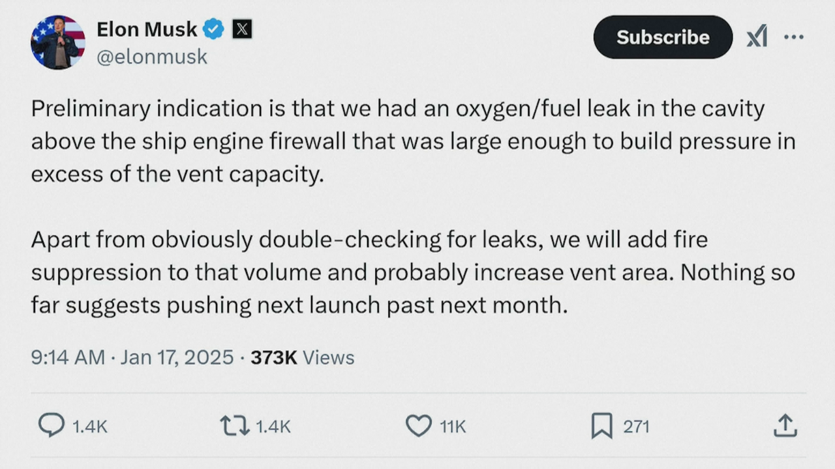Bookmark the post with bookmark icon
835x469 pixels.
[601, 427]
